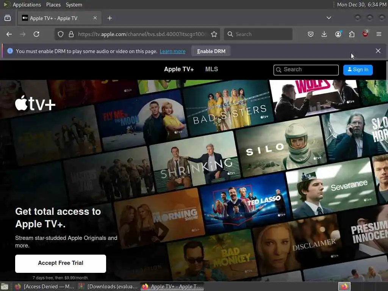Click the '7 days free, then $9.99/month' text
Image resolution: width=388 pixels, height=291 pixels.
pos(61,278)
